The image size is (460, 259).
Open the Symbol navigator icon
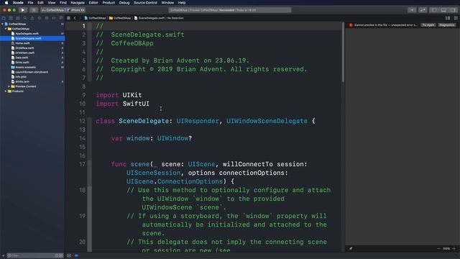pos(18,18)
